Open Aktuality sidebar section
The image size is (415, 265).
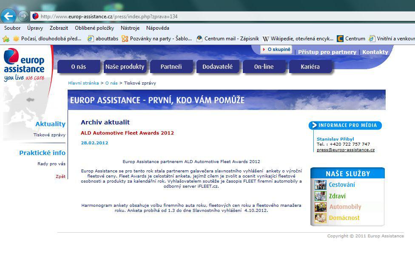(50, 124)
